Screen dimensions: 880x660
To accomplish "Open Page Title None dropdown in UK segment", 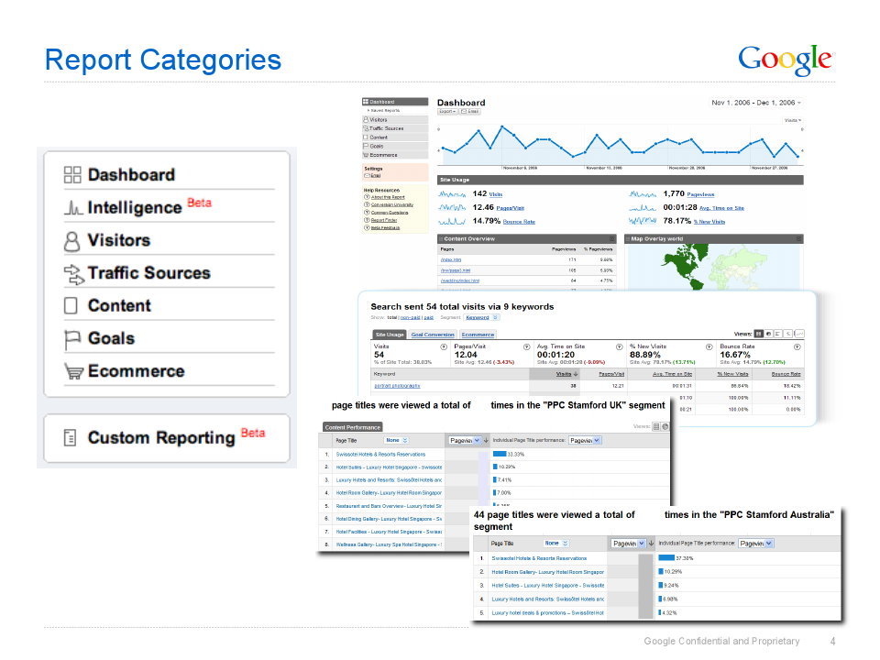I will (x=396, y=441).
